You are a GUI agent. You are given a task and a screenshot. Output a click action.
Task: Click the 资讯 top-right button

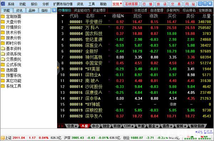(162, 4)
